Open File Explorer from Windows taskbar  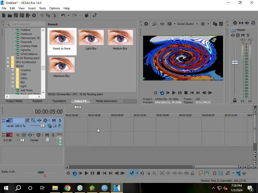pos(55,188)
